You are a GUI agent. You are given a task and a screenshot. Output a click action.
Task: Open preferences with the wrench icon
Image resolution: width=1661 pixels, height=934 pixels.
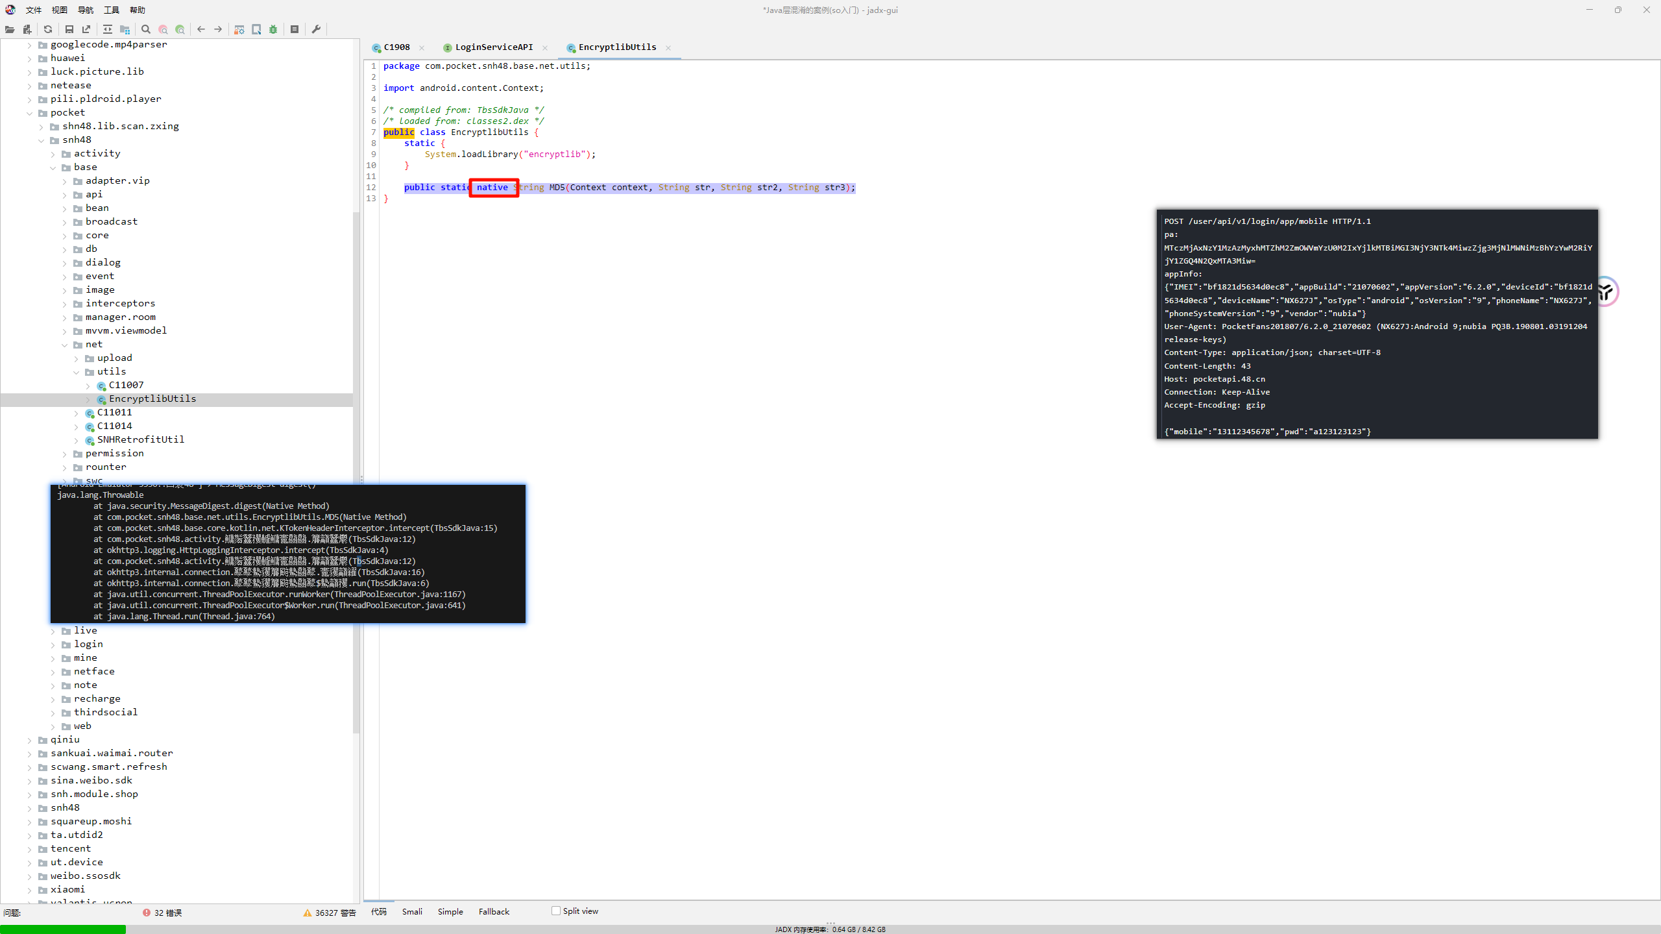point(316,29)
